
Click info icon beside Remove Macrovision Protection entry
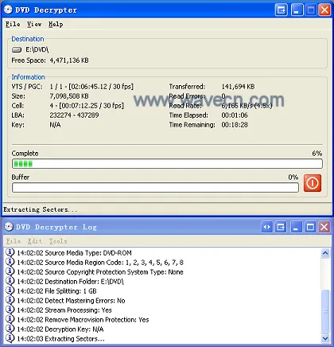[x=10, y=319]
